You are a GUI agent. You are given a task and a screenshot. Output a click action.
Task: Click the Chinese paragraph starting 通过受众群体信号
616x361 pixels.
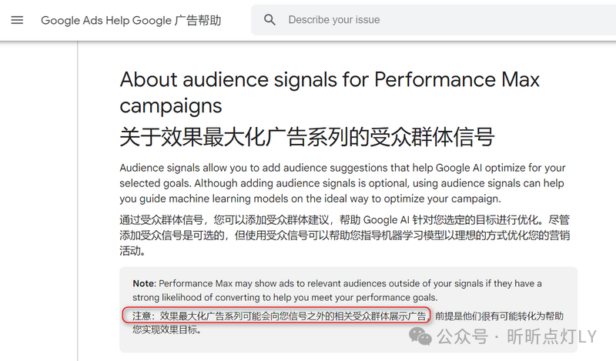pyautogui.click(x=344, y=236)
